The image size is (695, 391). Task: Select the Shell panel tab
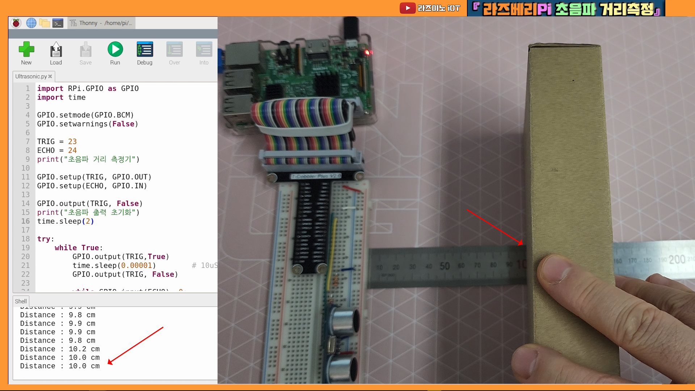pyautogui.click(x=21, y=301)
